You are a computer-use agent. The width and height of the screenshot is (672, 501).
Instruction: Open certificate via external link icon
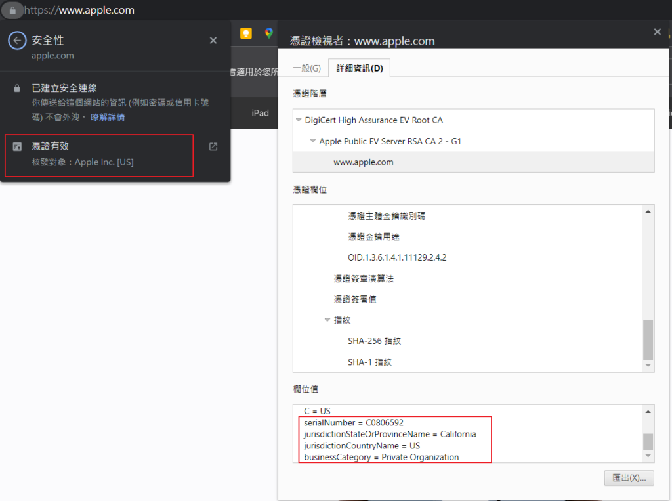click(x=213, y=146)
